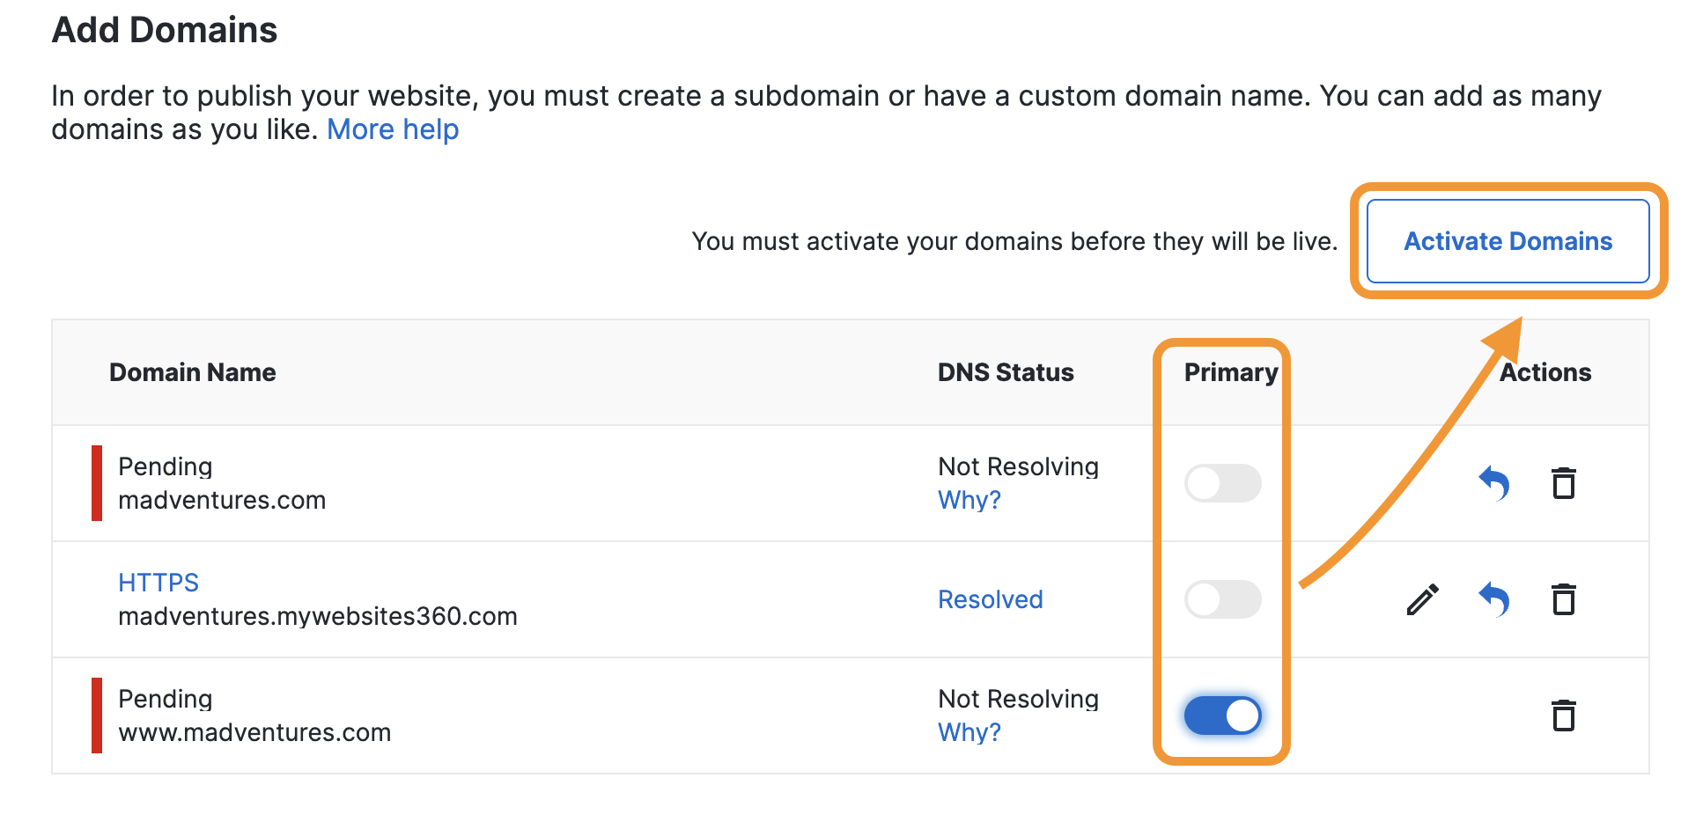
Task: Edit the madventures.mywebsites360.com subdomain
Action: click(1422, 599)
